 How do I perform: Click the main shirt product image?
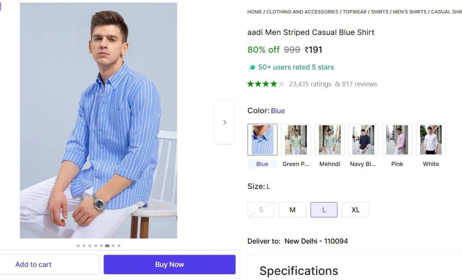point(99,121)
